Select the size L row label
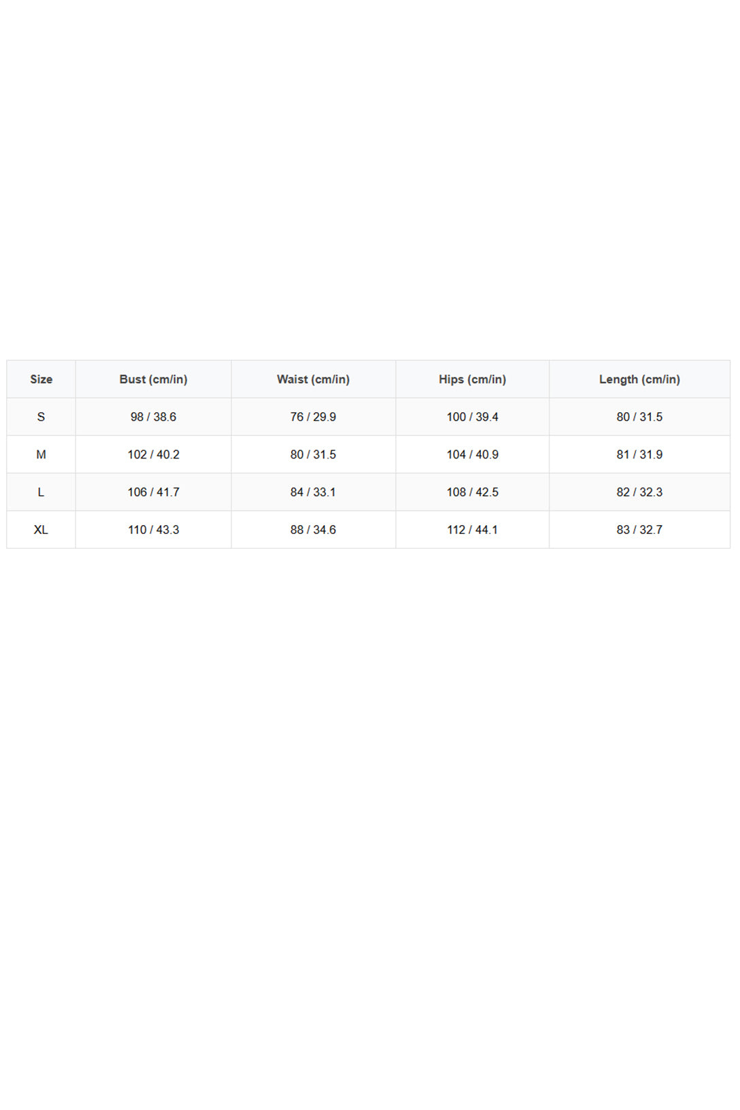The image size is (740, 1110). [x=41, y=492]
